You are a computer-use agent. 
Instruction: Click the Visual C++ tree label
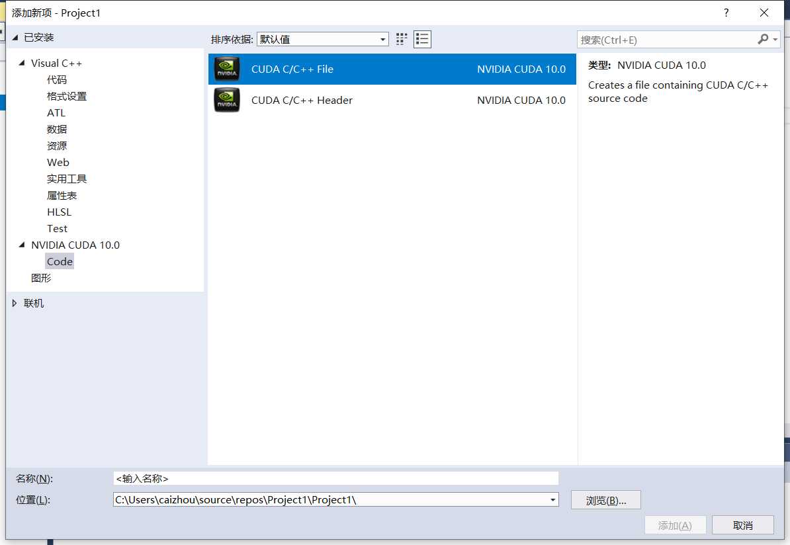[x=56, y=63]
